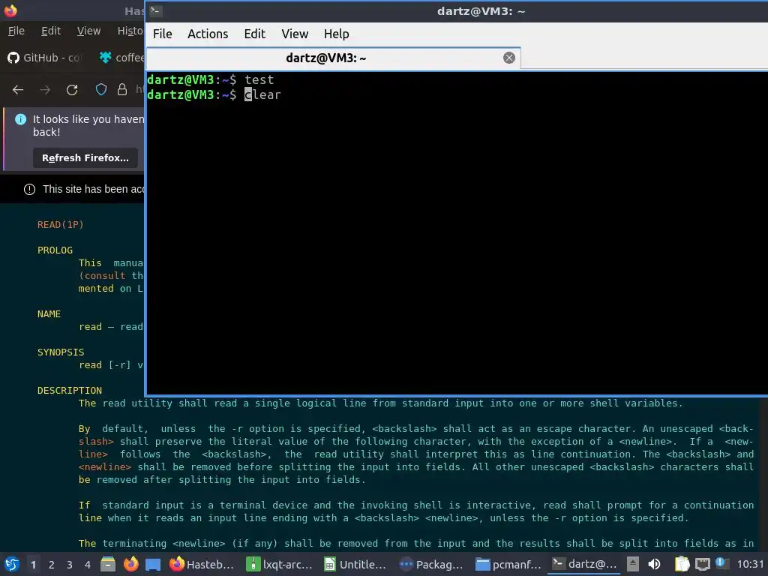Screen dimensions: 768x576
Task: Launch Firefox from the panel quick launch
Action: [130, 564]
